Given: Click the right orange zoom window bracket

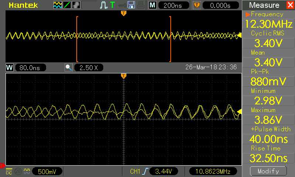Looking at the screenshot, I should (x=170, y=39).
